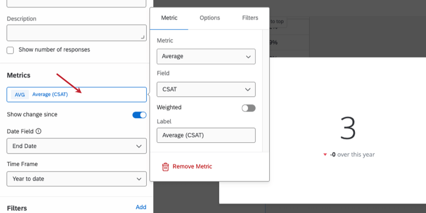Select the Metric tab
This screenshot has height=213, width=426.
(x=169, y=18)
